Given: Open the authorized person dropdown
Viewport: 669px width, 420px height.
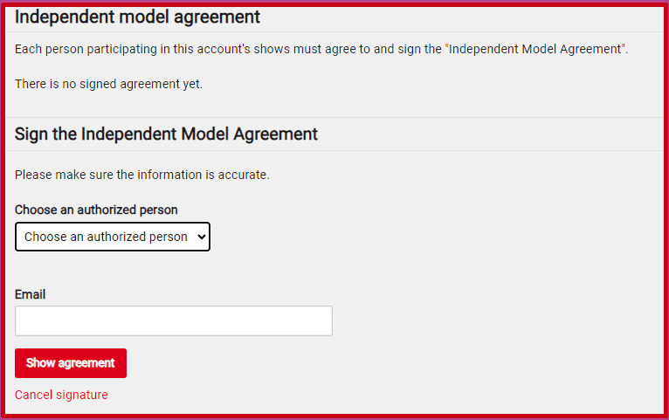Looking at the screenshot, I should click(112, 237).
